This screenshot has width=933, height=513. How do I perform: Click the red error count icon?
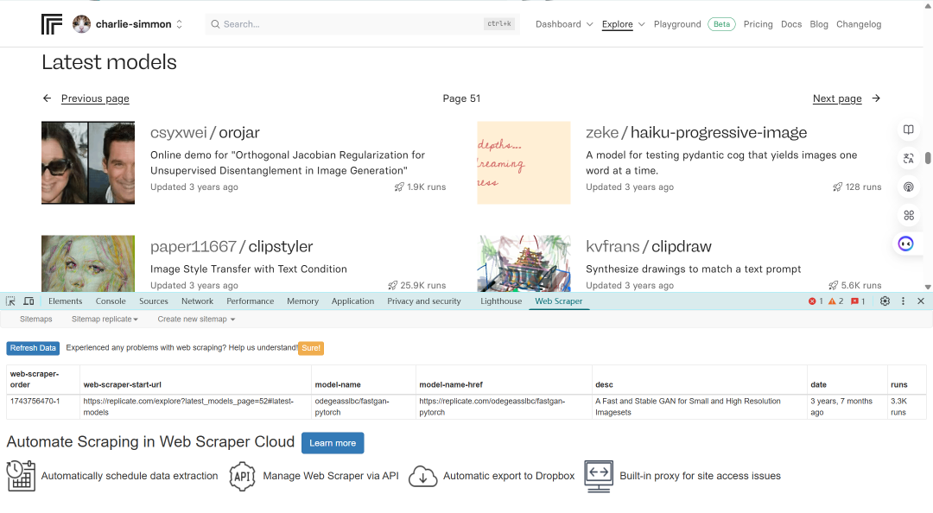[812, 301]
